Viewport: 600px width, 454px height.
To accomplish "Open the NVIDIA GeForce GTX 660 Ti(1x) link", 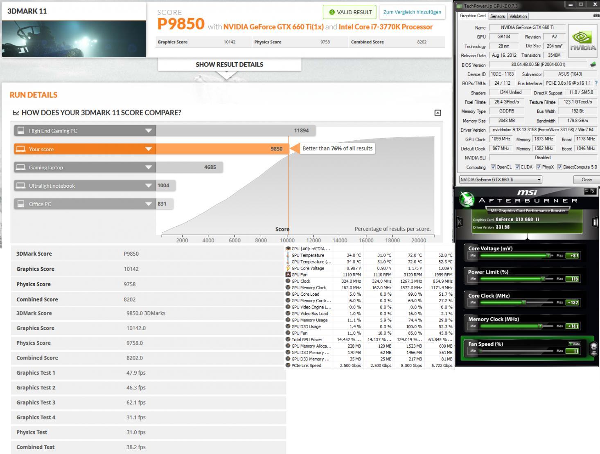I will tap(273, 27).
